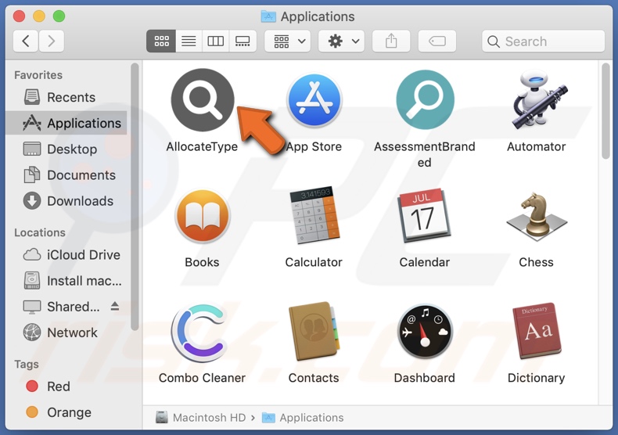
Task: Go back with the left arrow button
Action: 26,41
